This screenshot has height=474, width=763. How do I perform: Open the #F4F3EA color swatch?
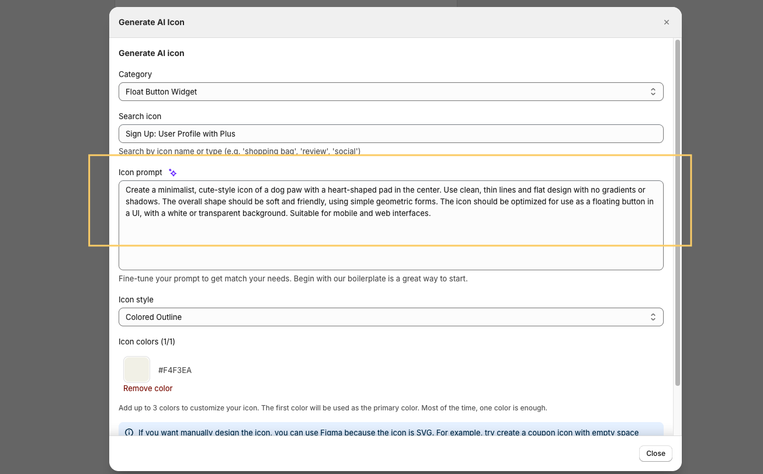pos(137,370)
